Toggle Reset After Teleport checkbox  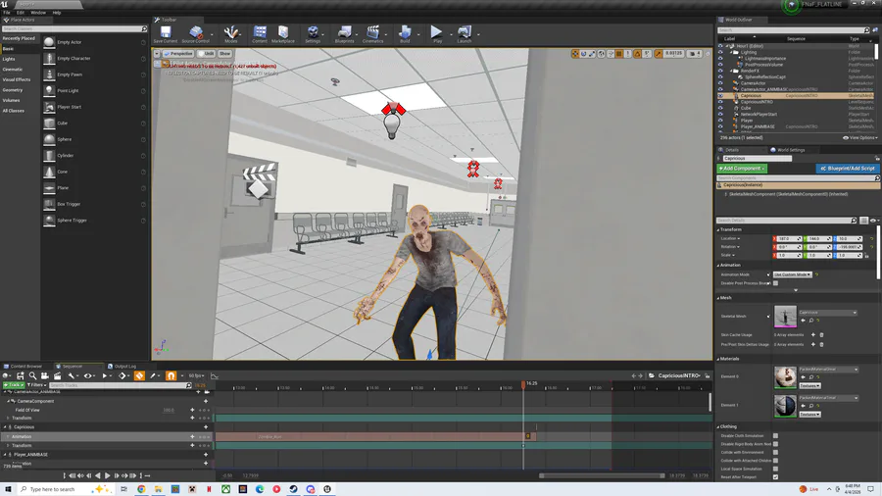[x=775, y=477]
